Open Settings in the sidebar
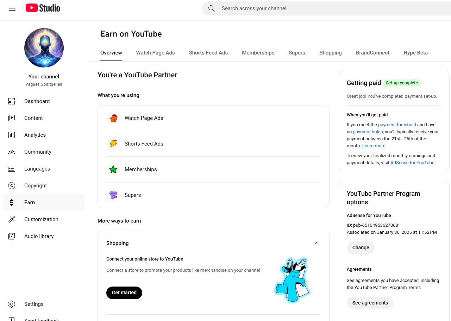 click(44, 304)
